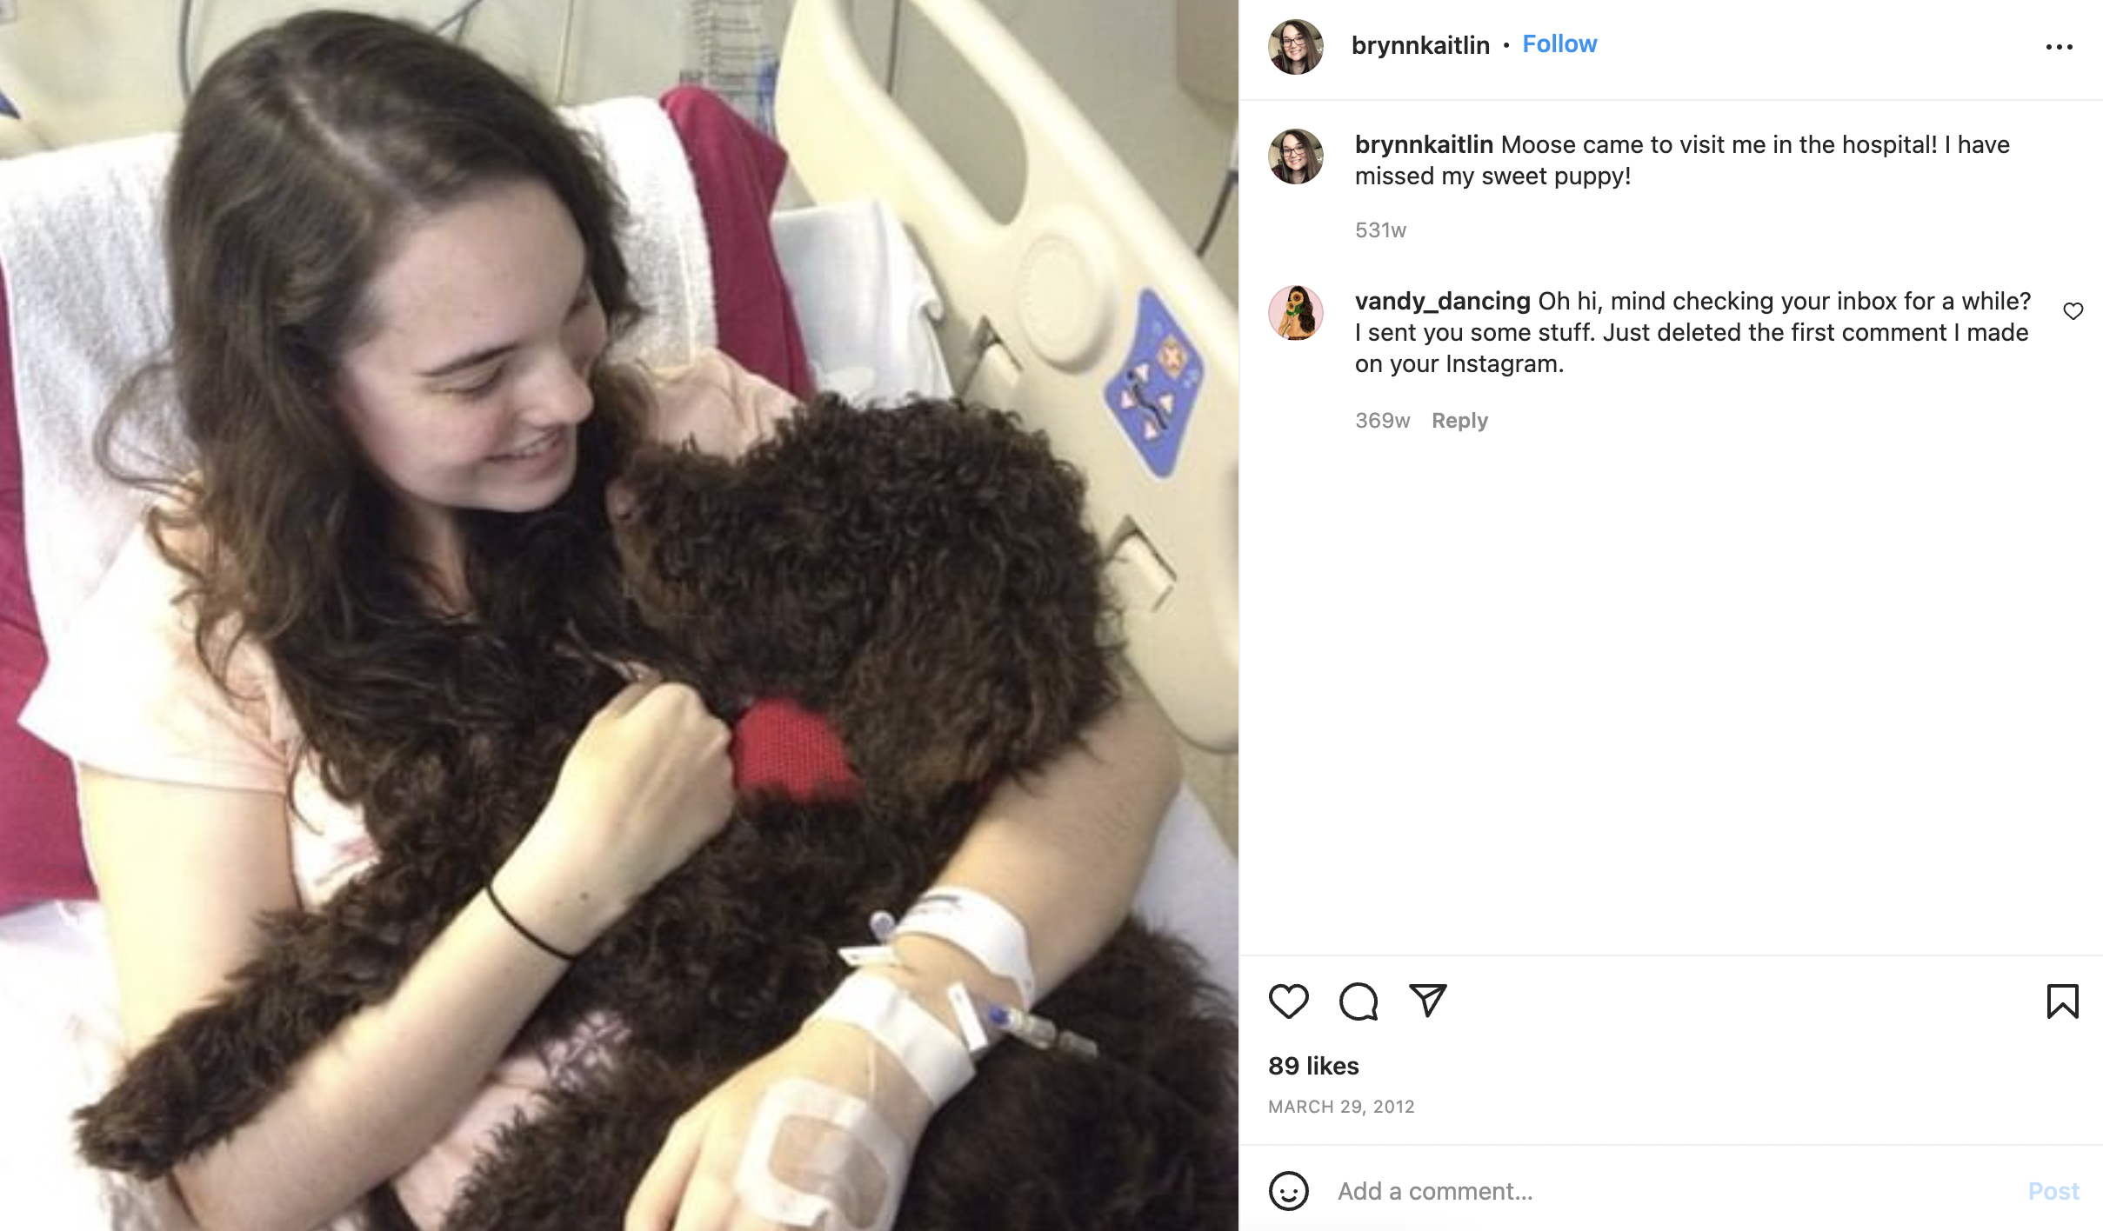This screenshot has width=2103, height=1231.
Task: Submit comment with the Post button
Action: (x=2053, y=1191)
